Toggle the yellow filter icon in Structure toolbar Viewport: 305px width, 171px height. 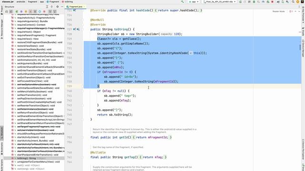click(x=26, y=11)
